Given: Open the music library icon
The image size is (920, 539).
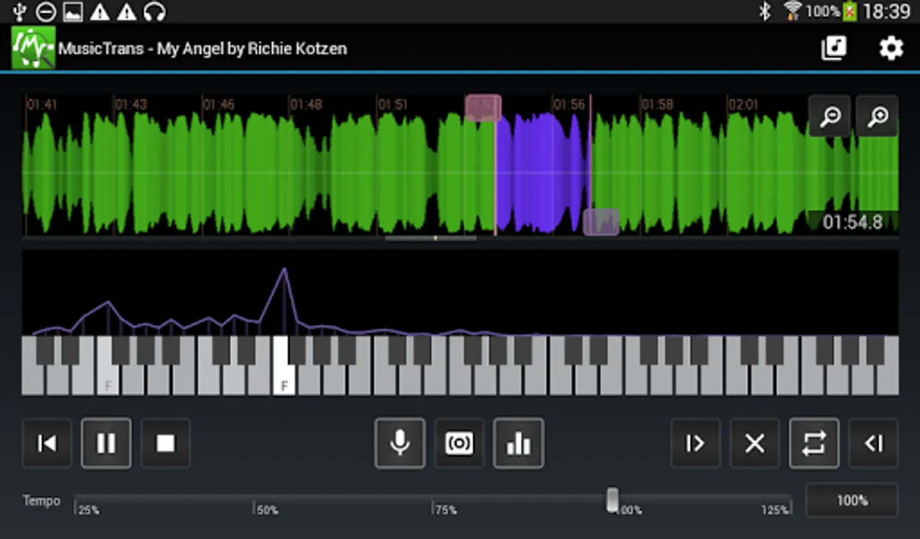Looking at the screenshot, I should [x=833, y=48].
